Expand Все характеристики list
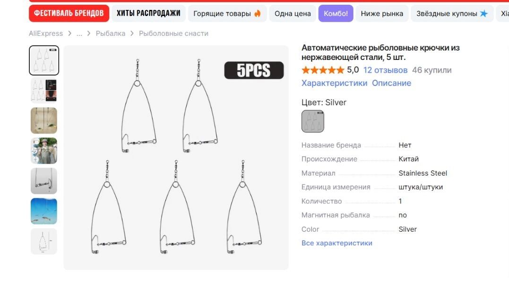The image size is (509, 286). [337, 243]
